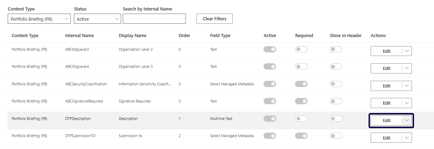Expand action chevron for DTPDescription row
The height and width of the screenshot is (149, 434).
[407, 120]
